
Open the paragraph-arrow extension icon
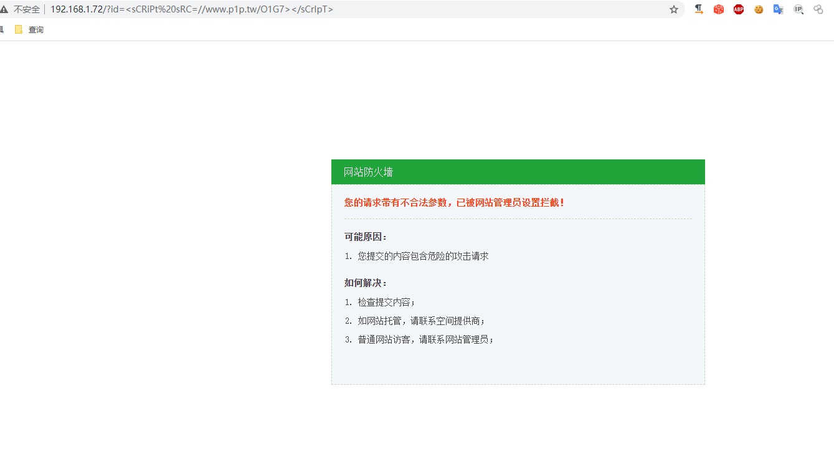tap(699, 9)
